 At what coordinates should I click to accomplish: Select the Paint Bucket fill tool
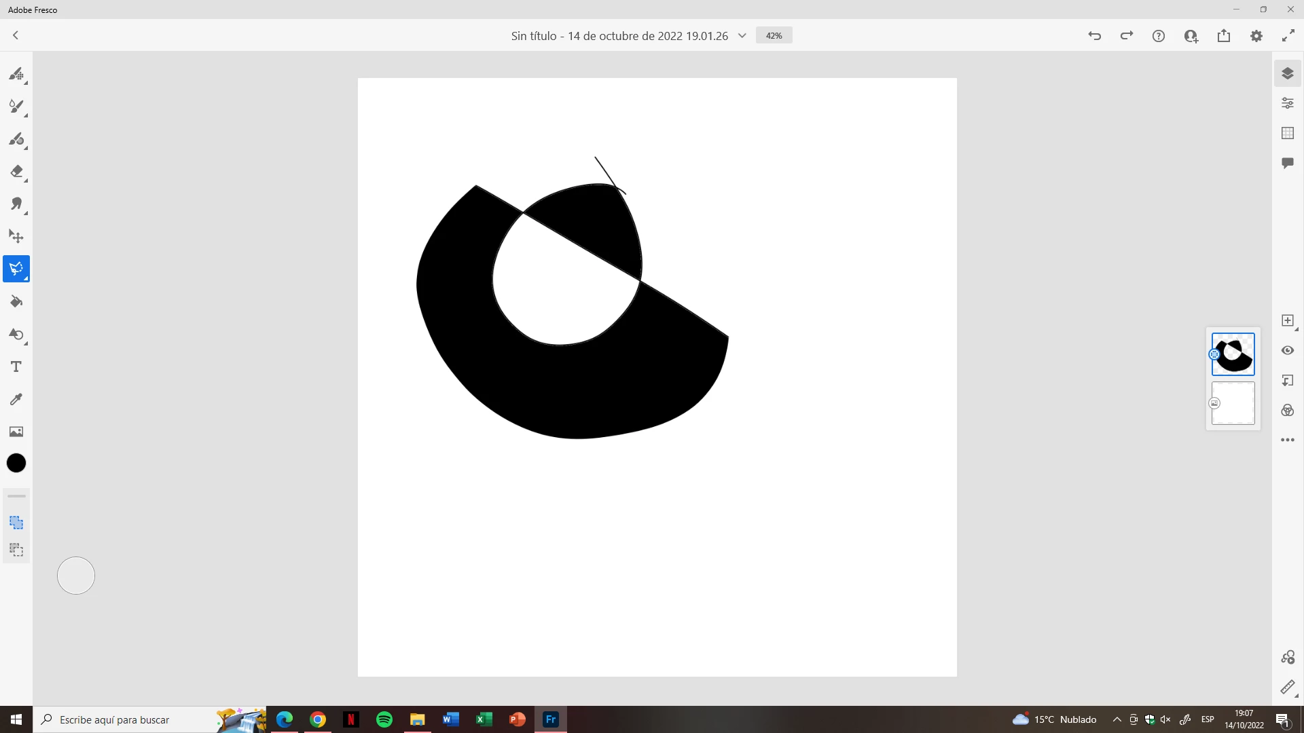pyautogui.click(x=16, y=301)
